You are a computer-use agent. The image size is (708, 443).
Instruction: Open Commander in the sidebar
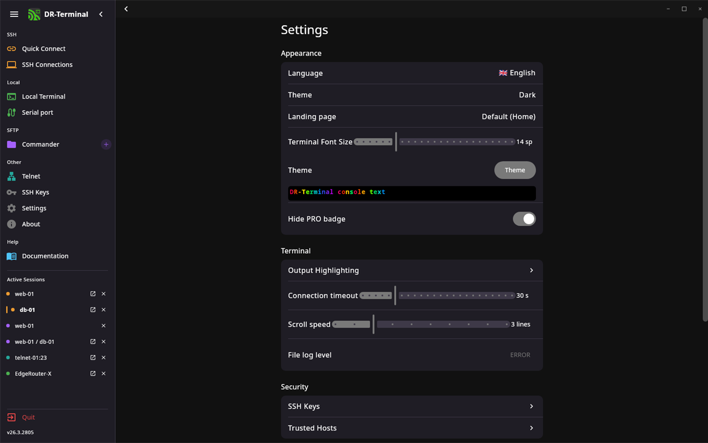(40, 145)
